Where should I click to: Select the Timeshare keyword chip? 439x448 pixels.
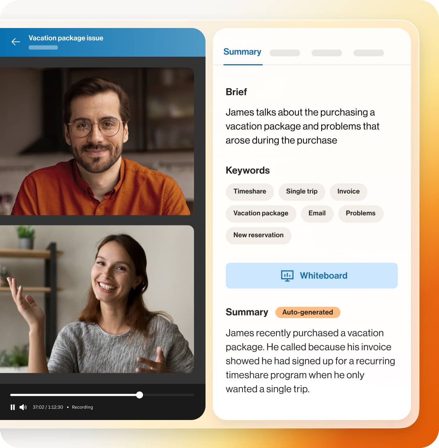250,192
